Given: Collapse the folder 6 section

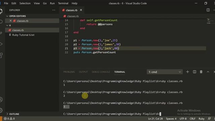Looking at the screenshot, I should [x=7, y=26].
